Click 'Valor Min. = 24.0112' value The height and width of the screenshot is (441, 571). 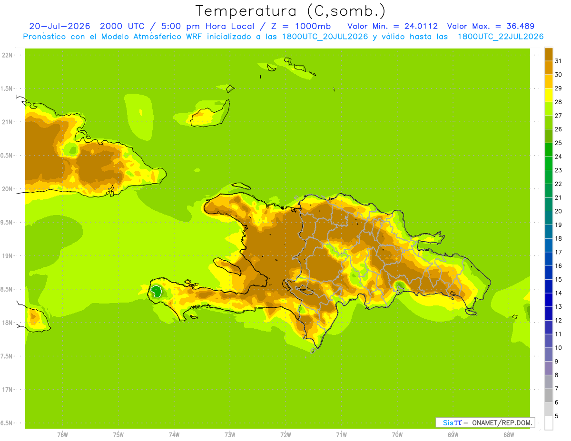point(393,26)
